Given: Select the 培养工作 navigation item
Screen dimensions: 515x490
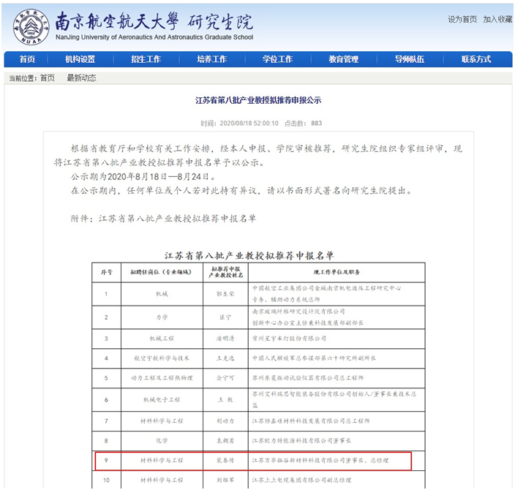Looking at the screenshot, I should tap(211, 59).
